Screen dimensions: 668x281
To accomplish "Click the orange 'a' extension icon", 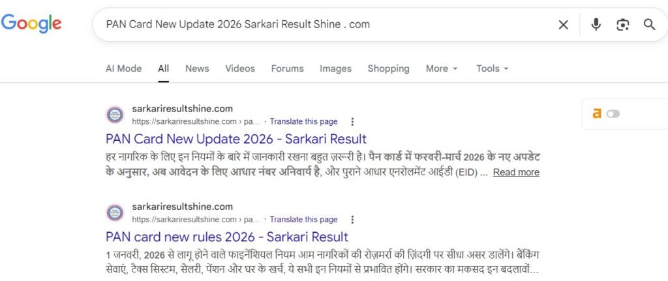I will tap(597, 113).
